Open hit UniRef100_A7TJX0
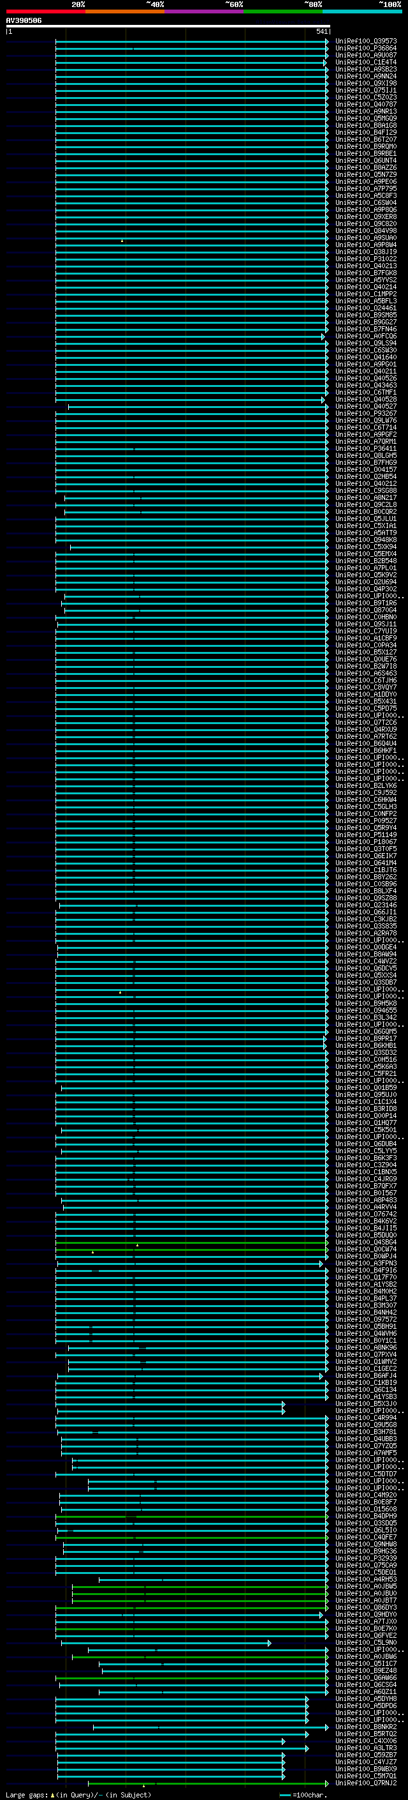Viewport: 408px width, 1800px height. point(366,1622)
